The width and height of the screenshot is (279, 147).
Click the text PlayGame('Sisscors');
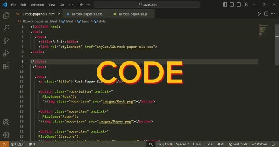(60, 136)
